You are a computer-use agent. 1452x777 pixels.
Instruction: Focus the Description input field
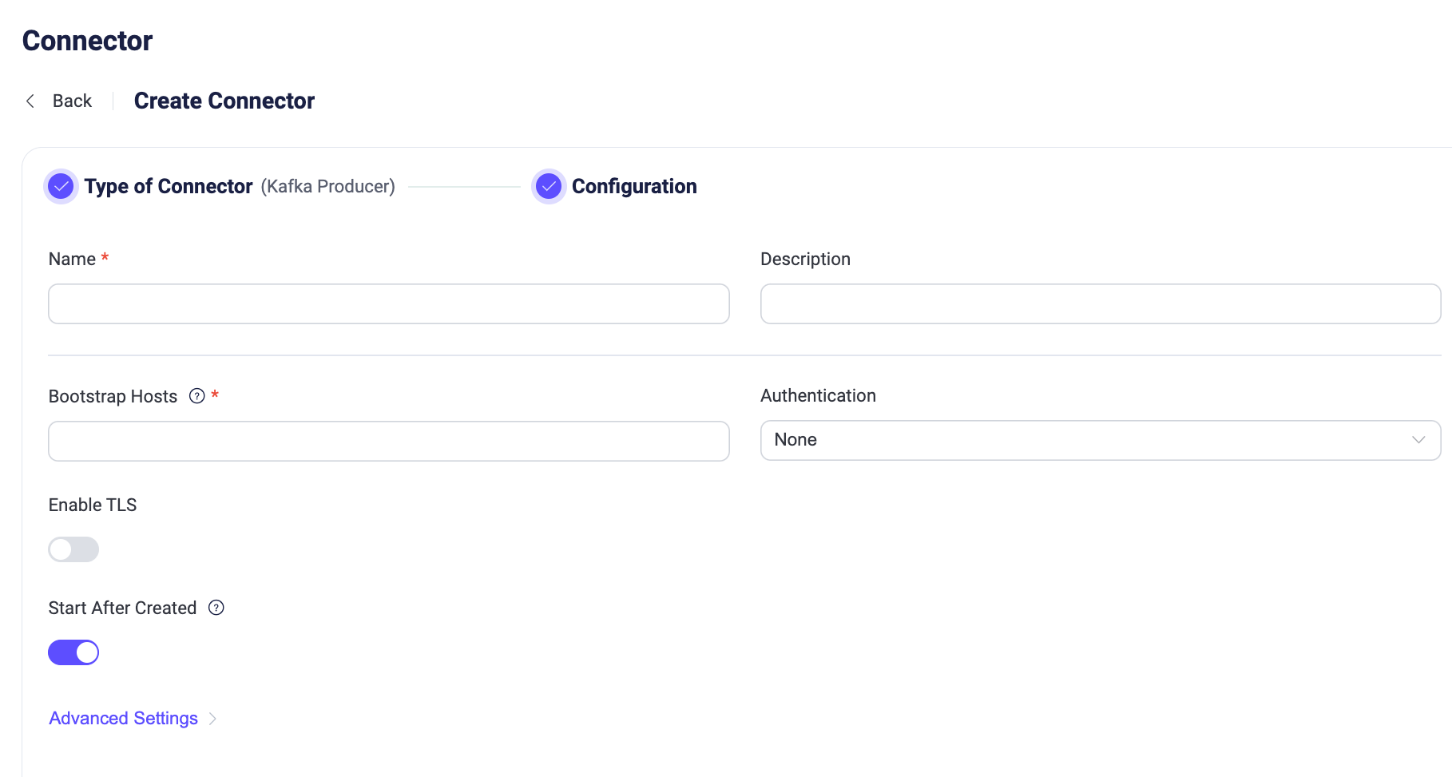point(1100,303)
